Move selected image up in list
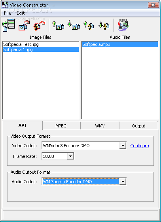This screenshot has width=161, height=222. [58, 25]
